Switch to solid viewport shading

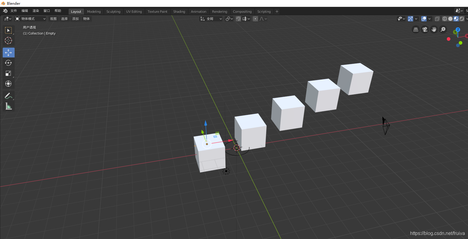[x=450, y=19]
